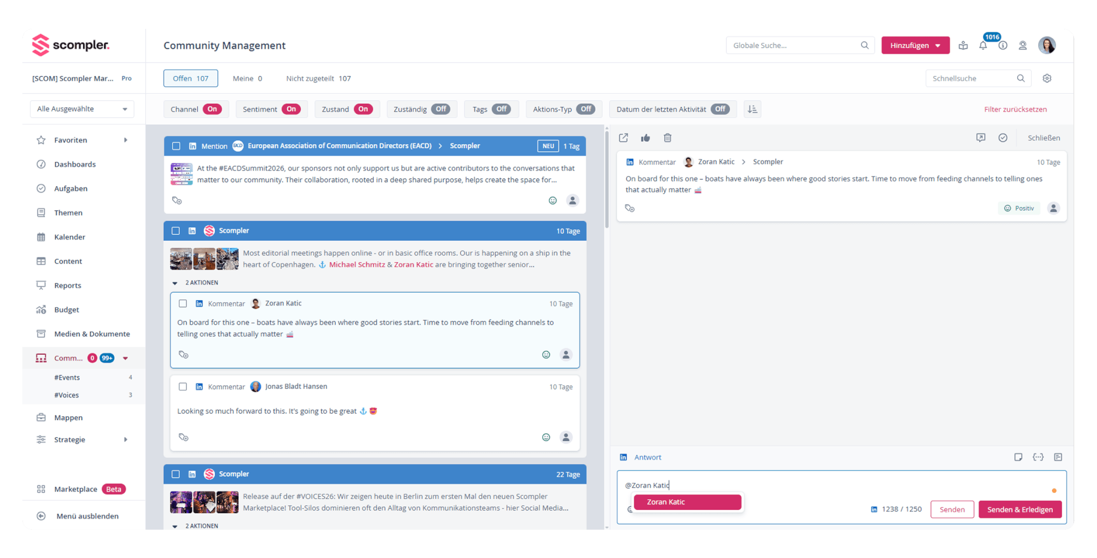
Task: Enable the Aktions-Typ filter
Action: pyautogui.click(x=586, y=109)
